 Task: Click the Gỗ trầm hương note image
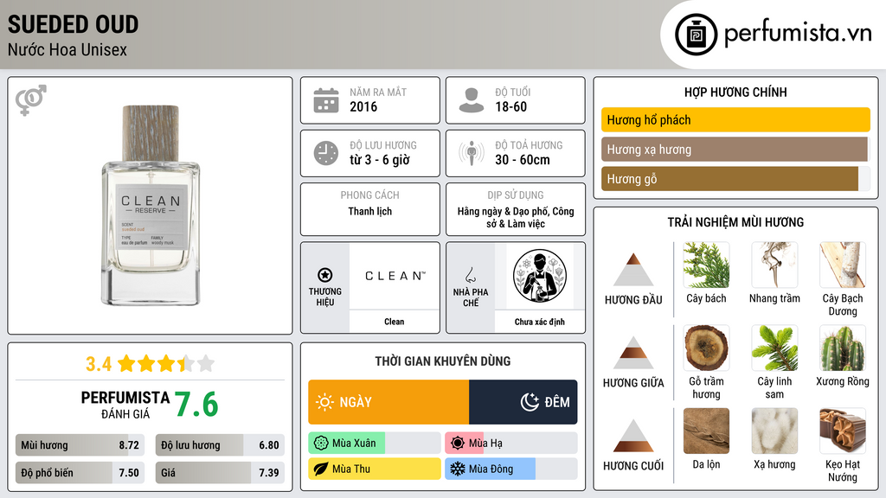(706, 348)
